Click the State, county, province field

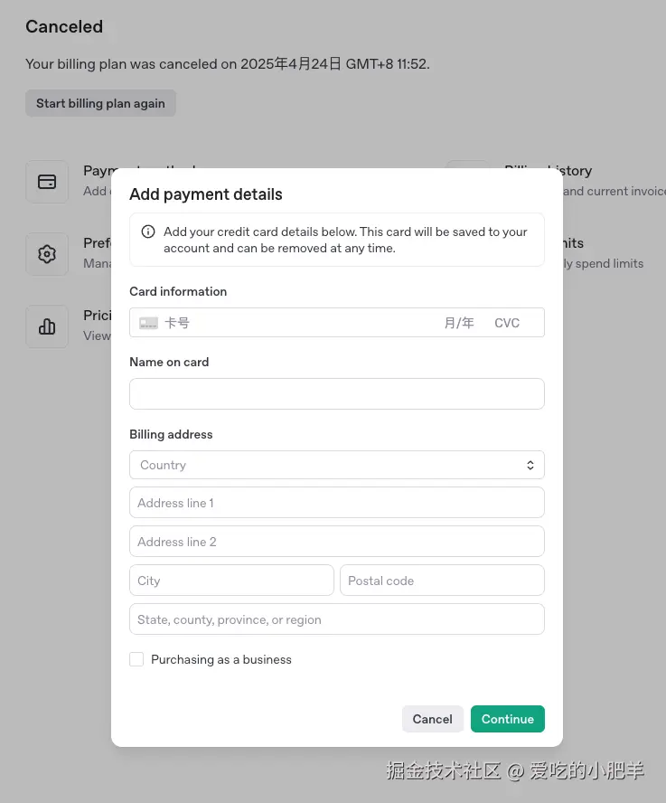(x=336, y=619)
